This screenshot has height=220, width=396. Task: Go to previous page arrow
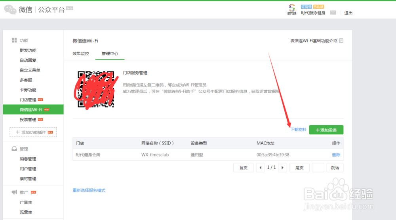[261, 167]
